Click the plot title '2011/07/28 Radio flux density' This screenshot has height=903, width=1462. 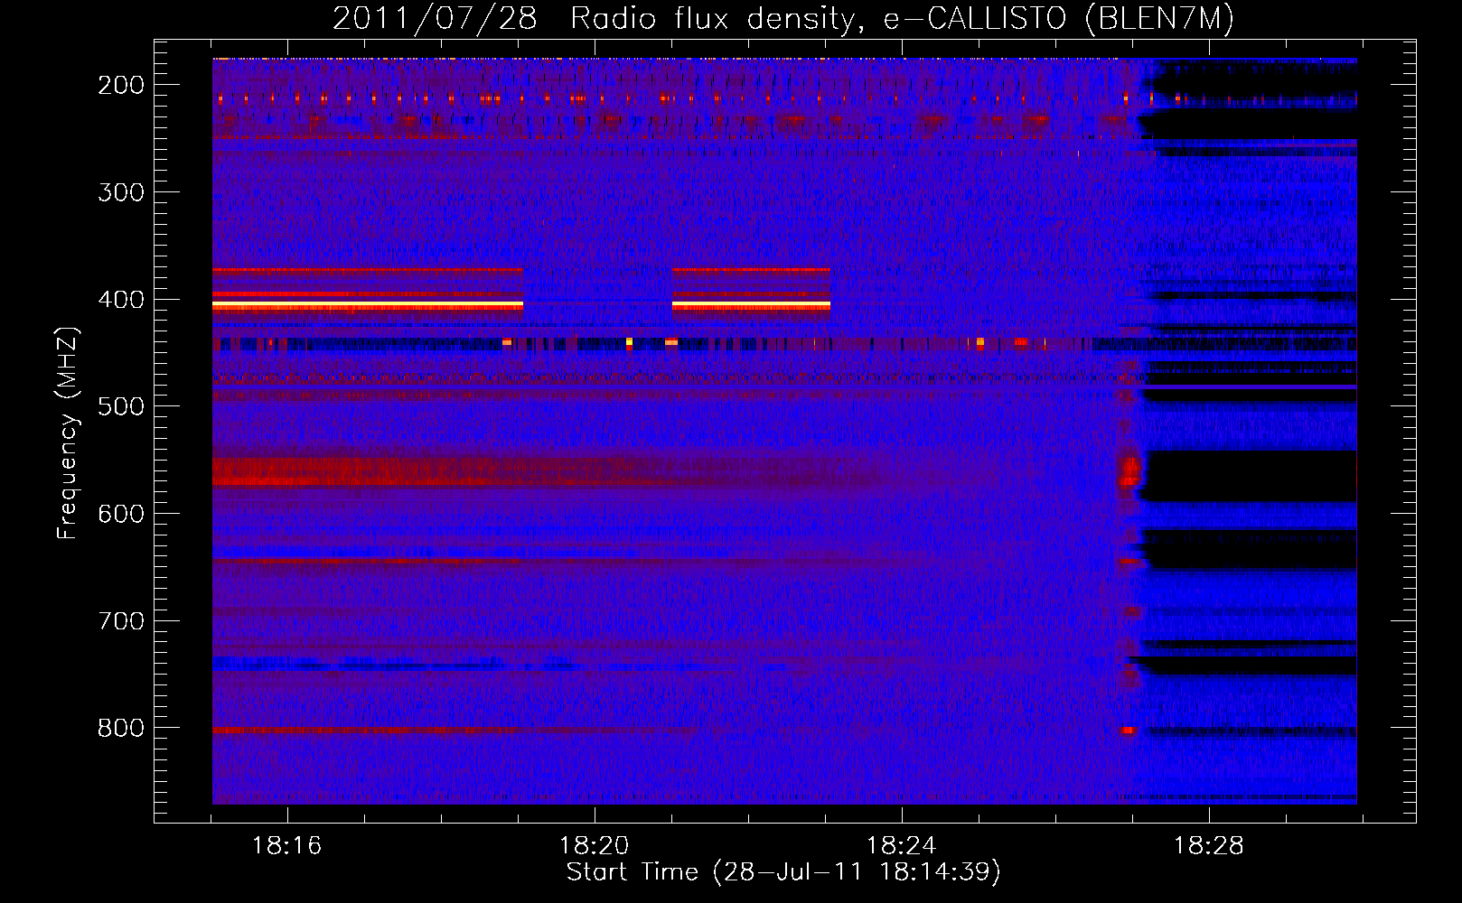click(x=783, y=19)
